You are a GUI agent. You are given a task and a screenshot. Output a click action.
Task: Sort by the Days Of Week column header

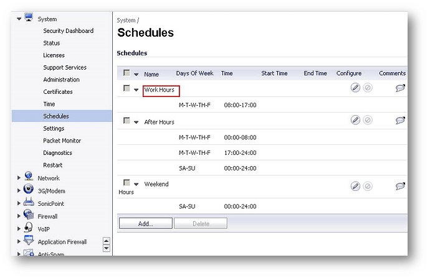point(194,73)
